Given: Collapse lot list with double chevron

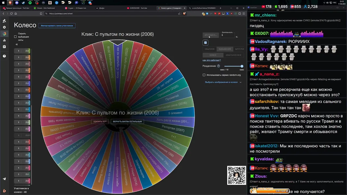Looking at the screenshot, I should pyautogui.click(x=17, y=44).
